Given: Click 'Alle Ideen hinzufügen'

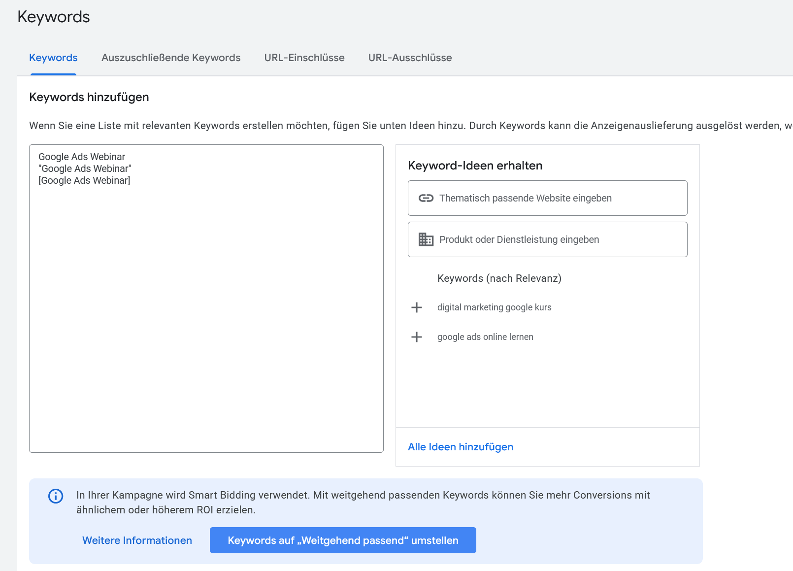Looking at the screenshot, I should pos(460,447).
